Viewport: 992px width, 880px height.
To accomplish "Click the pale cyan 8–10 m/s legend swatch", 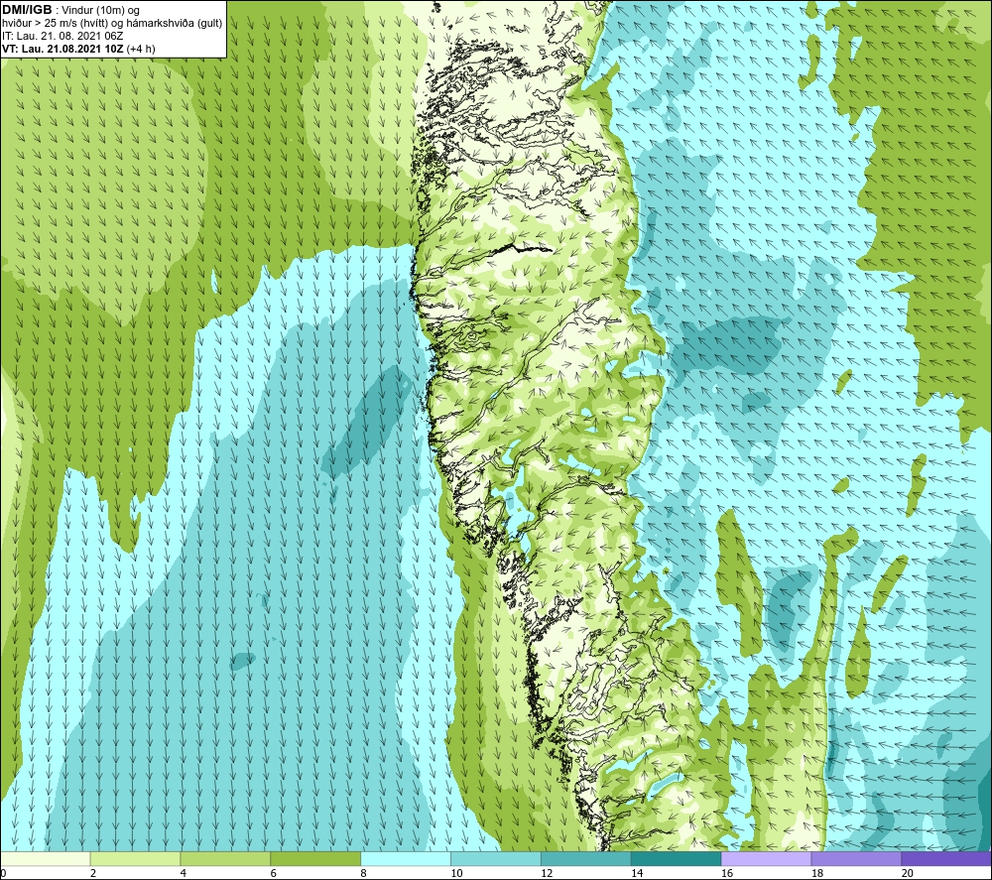I will click(406, 858).
